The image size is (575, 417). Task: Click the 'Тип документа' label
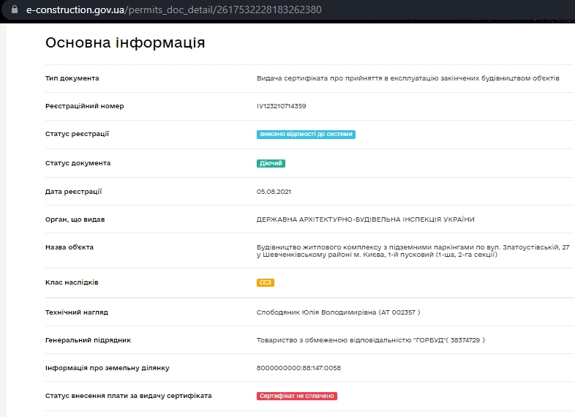coord(72,78)
